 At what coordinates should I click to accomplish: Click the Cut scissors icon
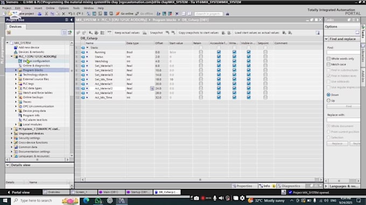coord(46,14)
